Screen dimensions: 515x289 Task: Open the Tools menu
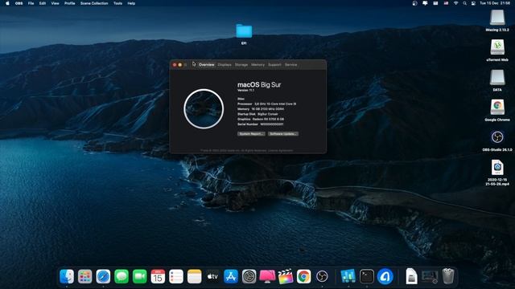coord(118,3)
